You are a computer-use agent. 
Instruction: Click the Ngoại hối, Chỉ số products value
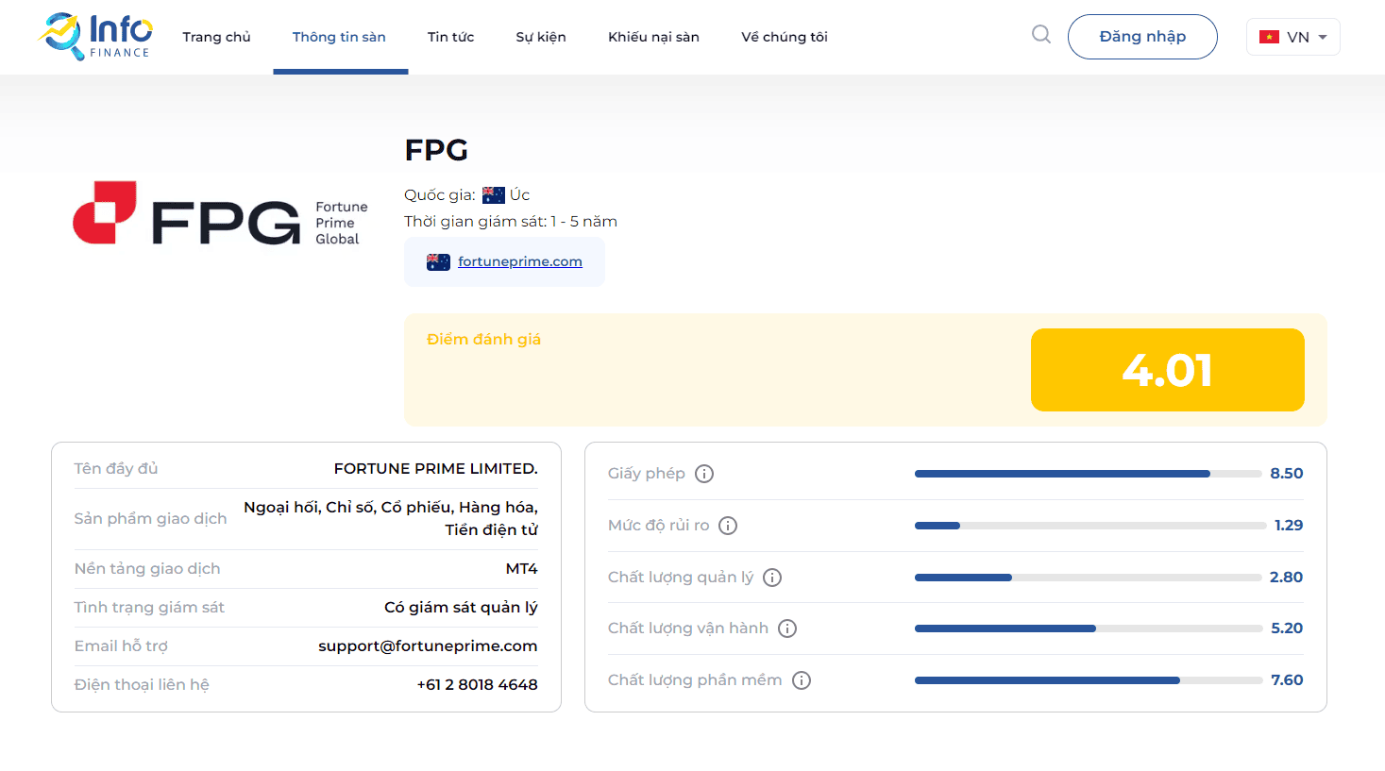pos(391,519)
